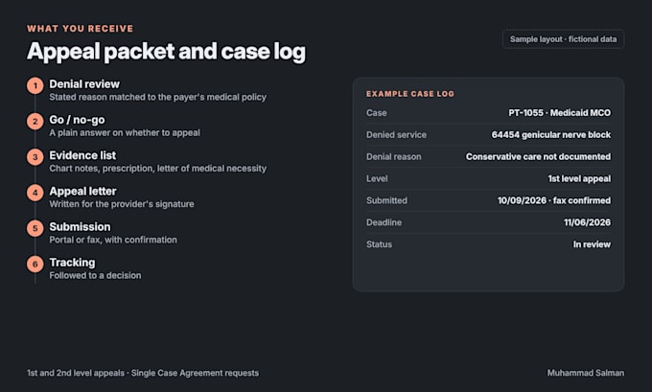Select '64454 genicular nerve block' value
The width and height of the screenshot is (652, 392).
click(x=551, y=135)
